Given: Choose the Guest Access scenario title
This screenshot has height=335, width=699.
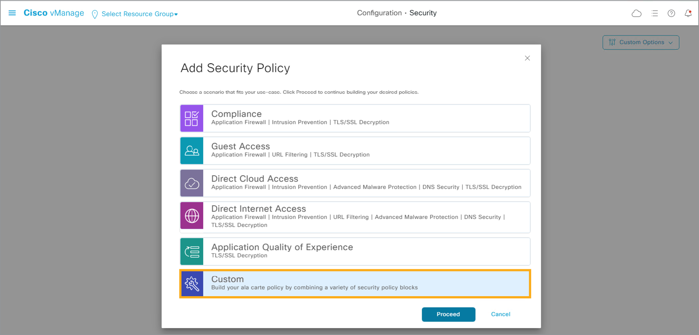Looking at the screenshot, I should point(240,146).
